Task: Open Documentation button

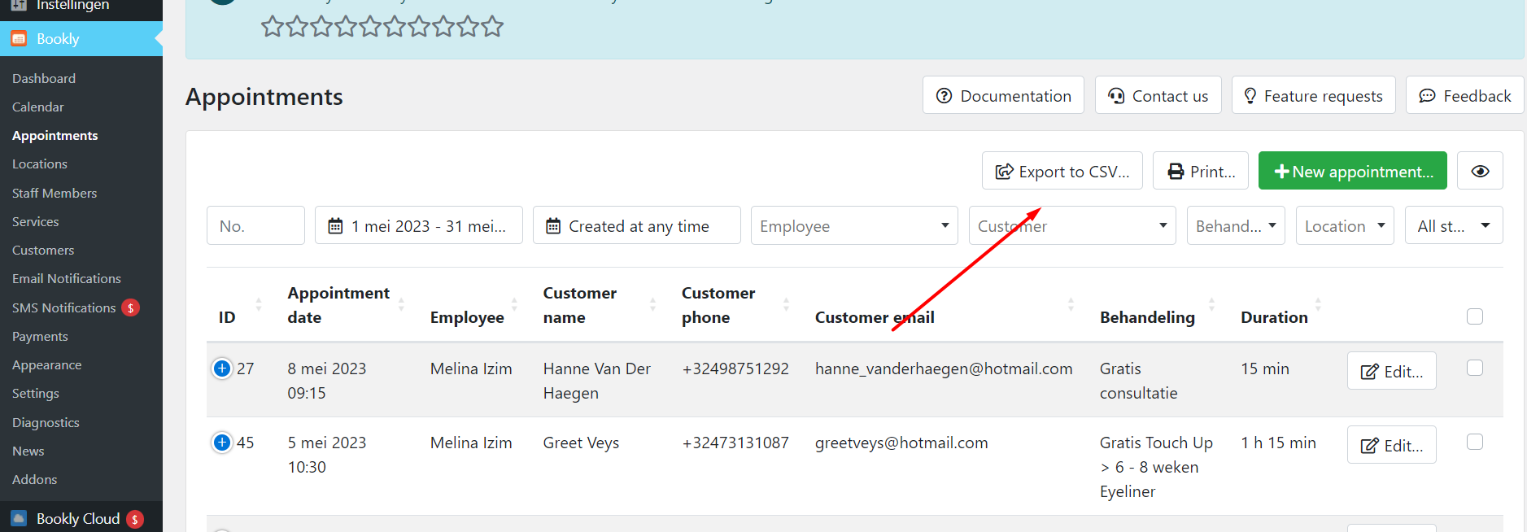Action: 1003,95
